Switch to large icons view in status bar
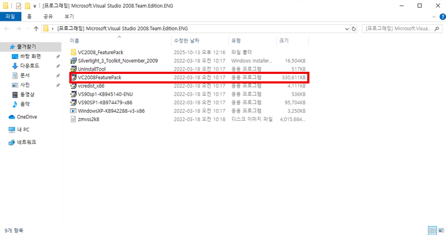446x235 pixels. [440, 231]
